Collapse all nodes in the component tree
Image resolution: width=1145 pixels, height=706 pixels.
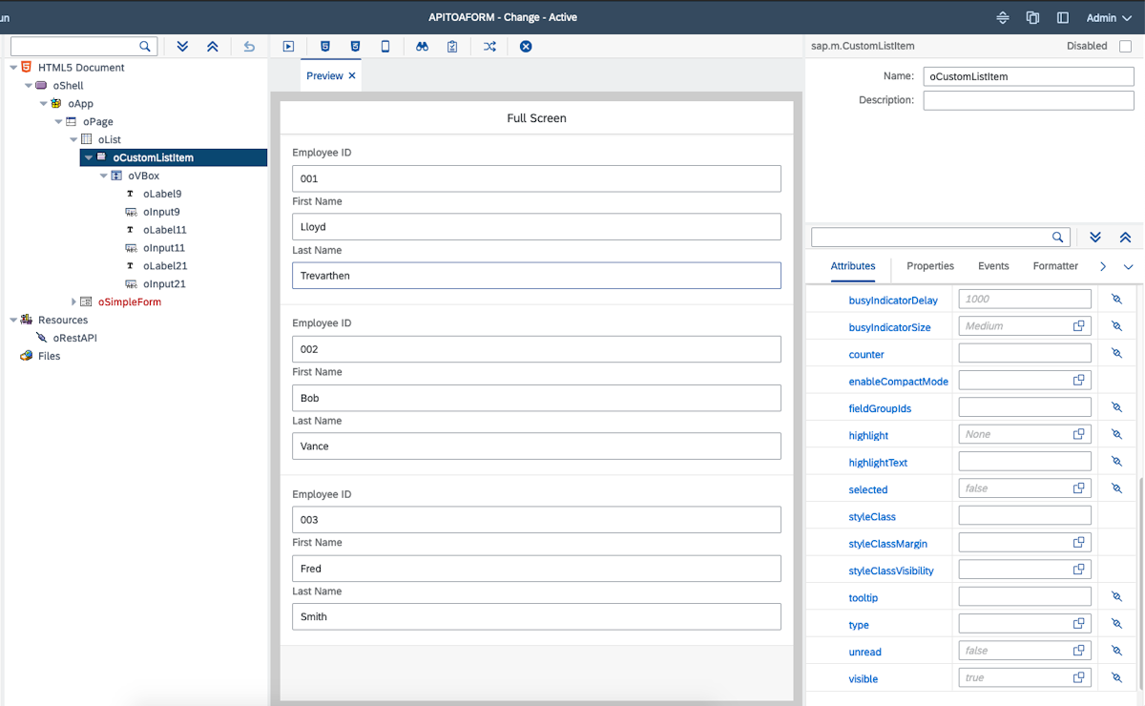(213, 46)
